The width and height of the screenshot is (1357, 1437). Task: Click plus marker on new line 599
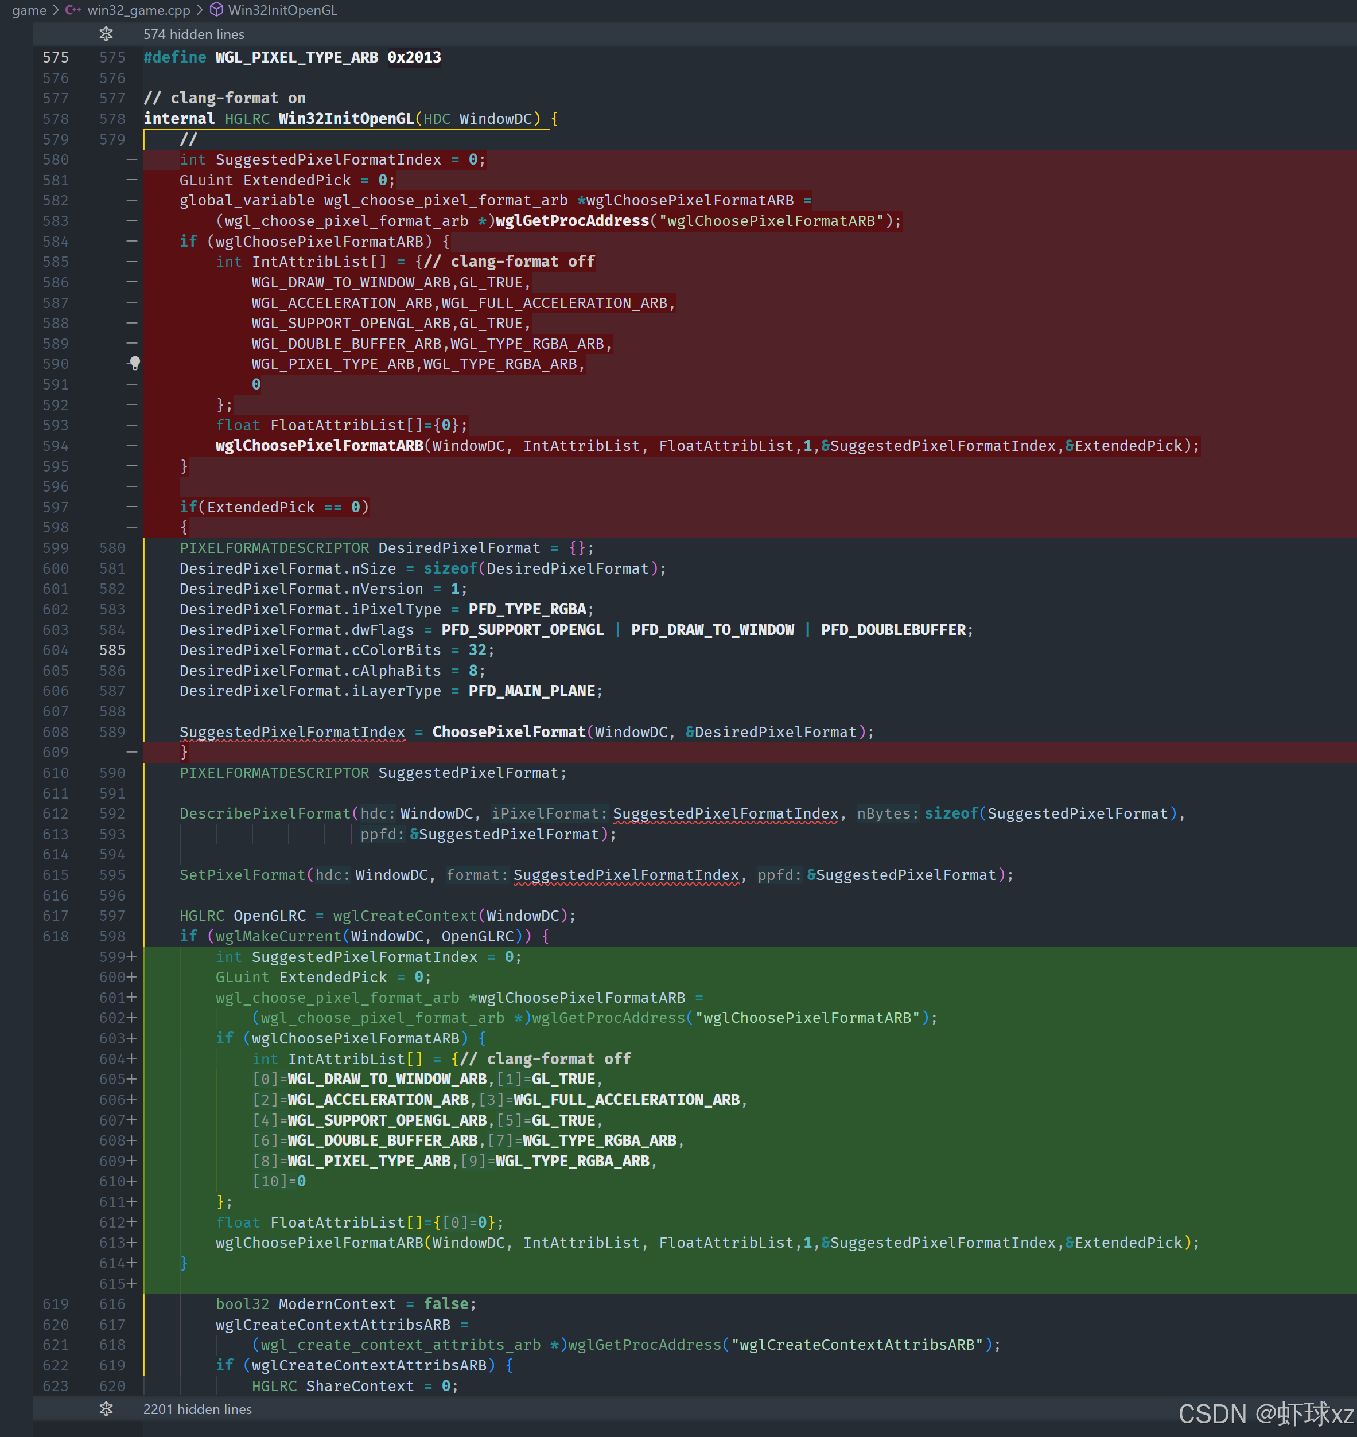pyautogui.click(x=131, y=956)
